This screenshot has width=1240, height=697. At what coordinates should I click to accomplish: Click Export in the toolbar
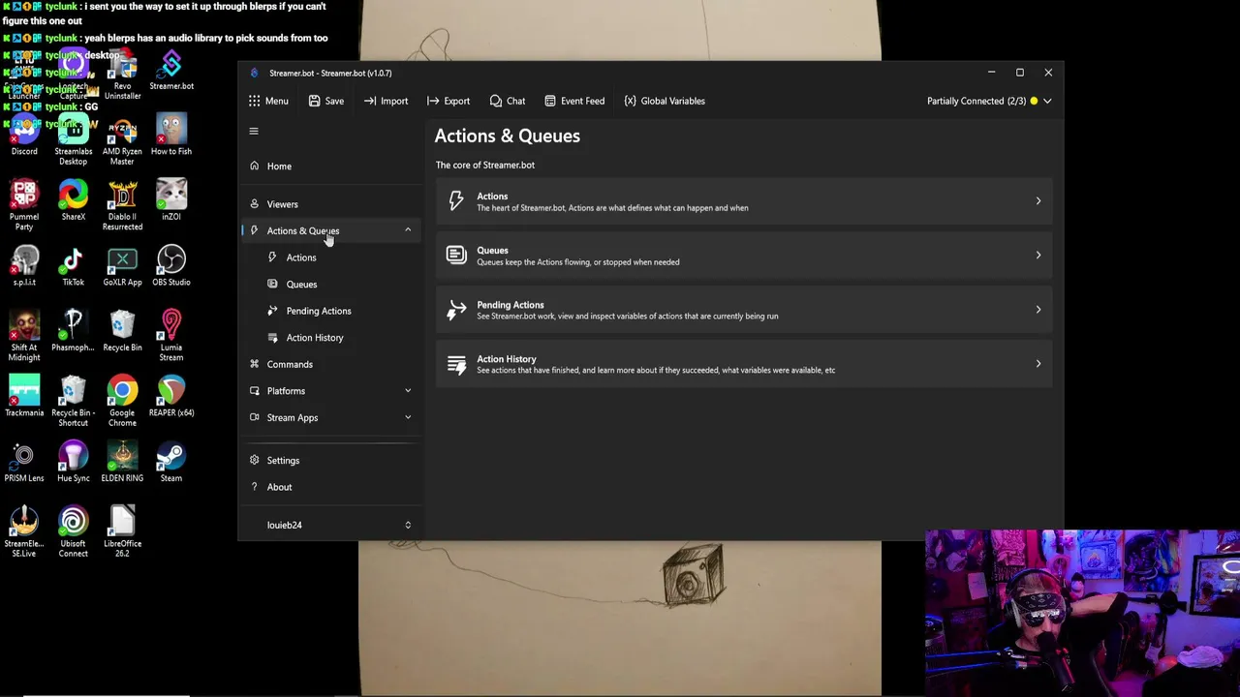(448, 101)
